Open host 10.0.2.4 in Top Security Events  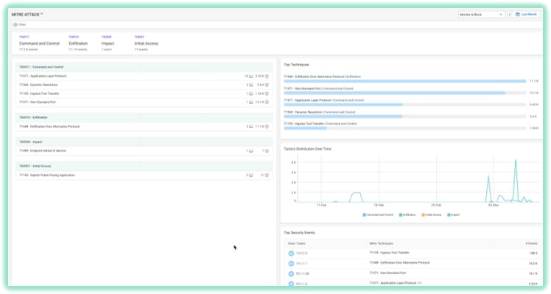pos(301,253)
